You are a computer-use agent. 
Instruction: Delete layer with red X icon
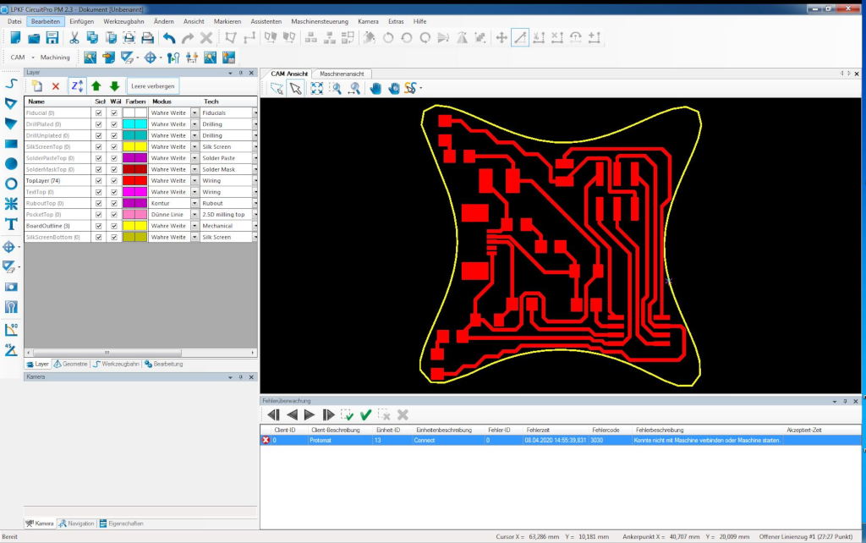tap(56, 86)
